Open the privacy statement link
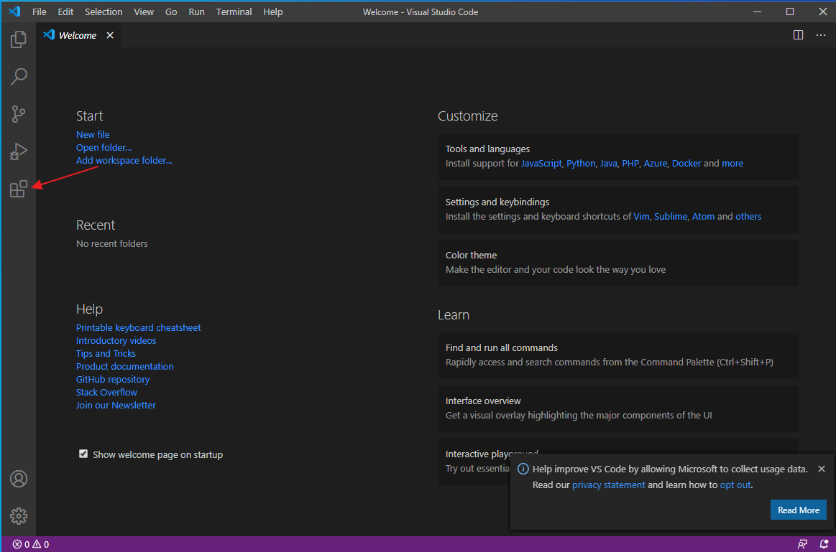836x552 pixels. pos(608,485)
